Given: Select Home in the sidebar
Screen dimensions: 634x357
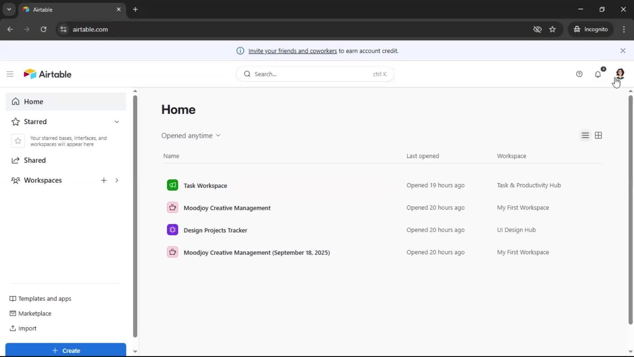Looking at the screenshot, I should (33, 101).
